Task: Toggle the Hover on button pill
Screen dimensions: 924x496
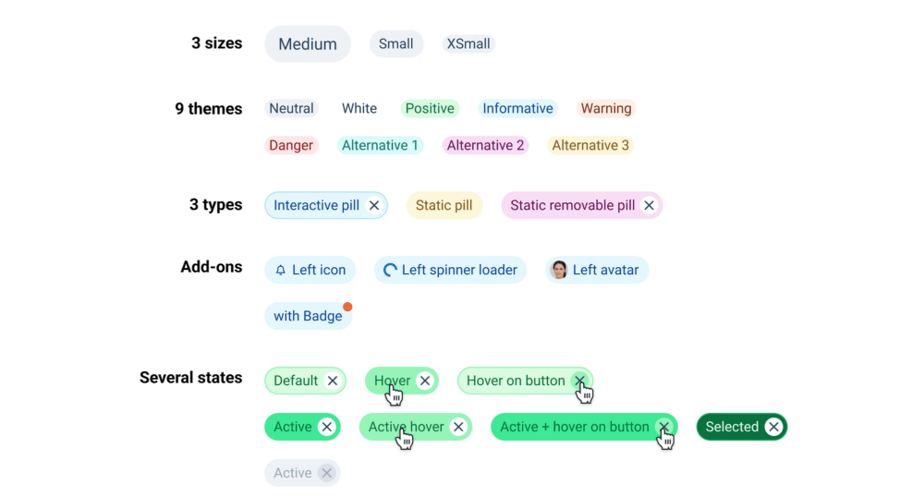Action: (x=525, y=381)
